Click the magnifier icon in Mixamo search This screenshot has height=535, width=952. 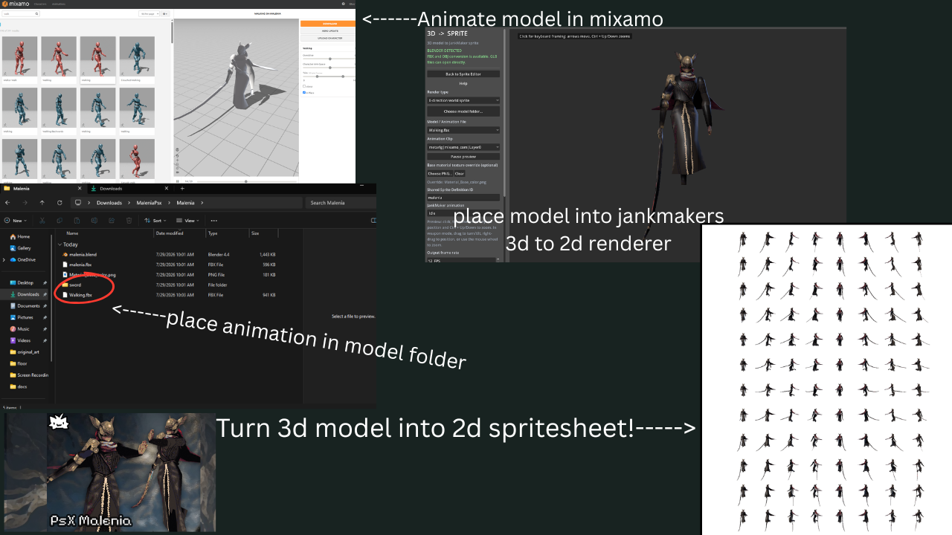[x=37, y=13]
